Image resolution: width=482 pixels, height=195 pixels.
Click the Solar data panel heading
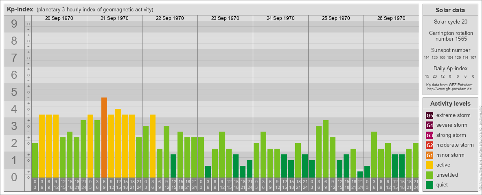[450, 10]
